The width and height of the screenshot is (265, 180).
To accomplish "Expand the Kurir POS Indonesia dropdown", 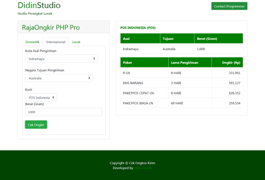I will [41, 98].
